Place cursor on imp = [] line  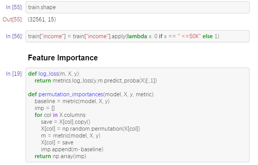[45, 108]
